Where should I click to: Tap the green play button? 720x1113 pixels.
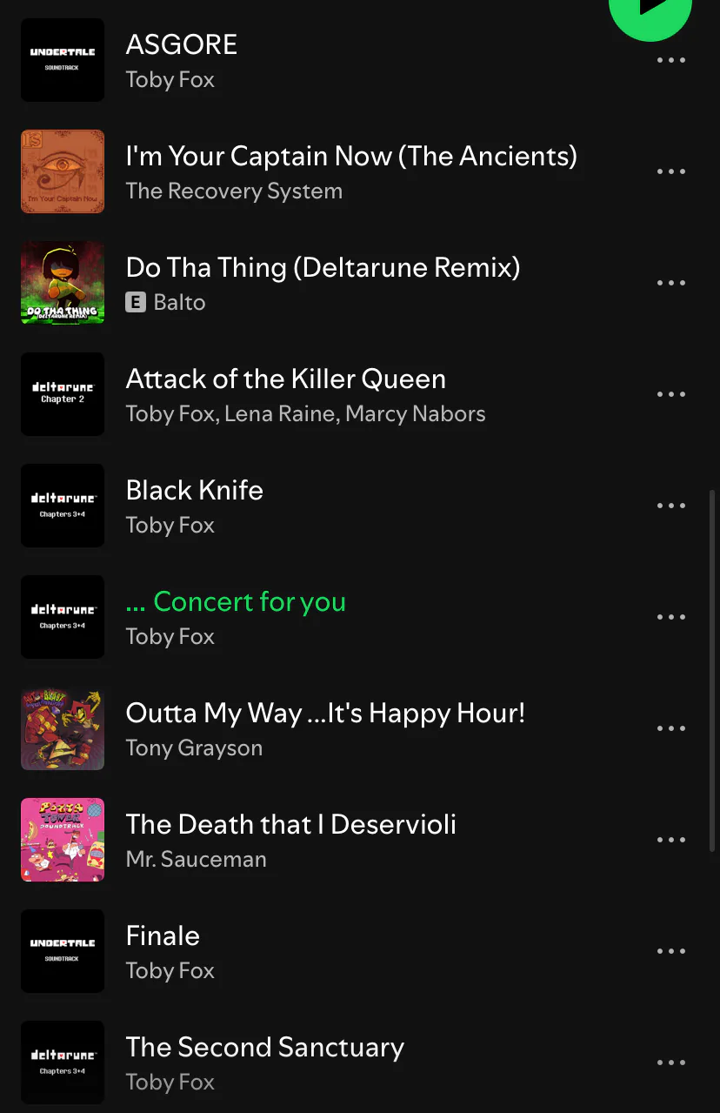point(650,10)
